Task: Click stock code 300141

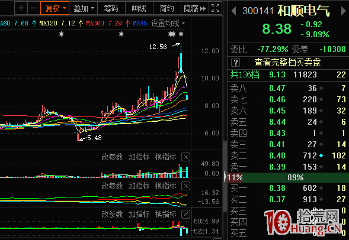Action: pos(258,11)
